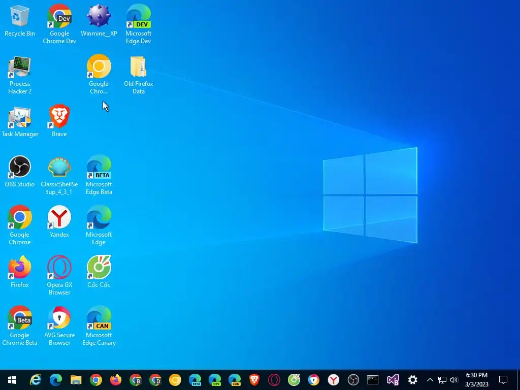Select the Opera GX Browser desktop shortcut
Image resolution: width=520 pixels, height=390 pixels.
tap(59, 276)
